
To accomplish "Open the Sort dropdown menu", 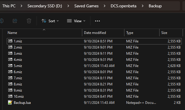I will pos(50,21).
